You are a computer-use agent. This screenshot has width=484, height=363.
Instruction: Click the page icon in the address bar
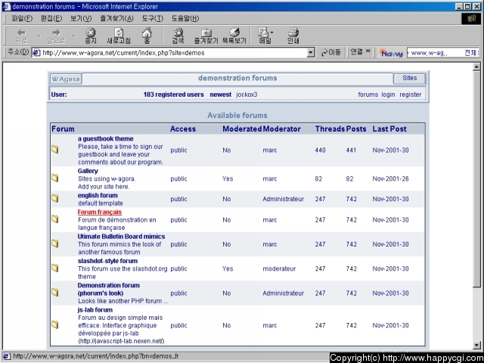[36, 53]
